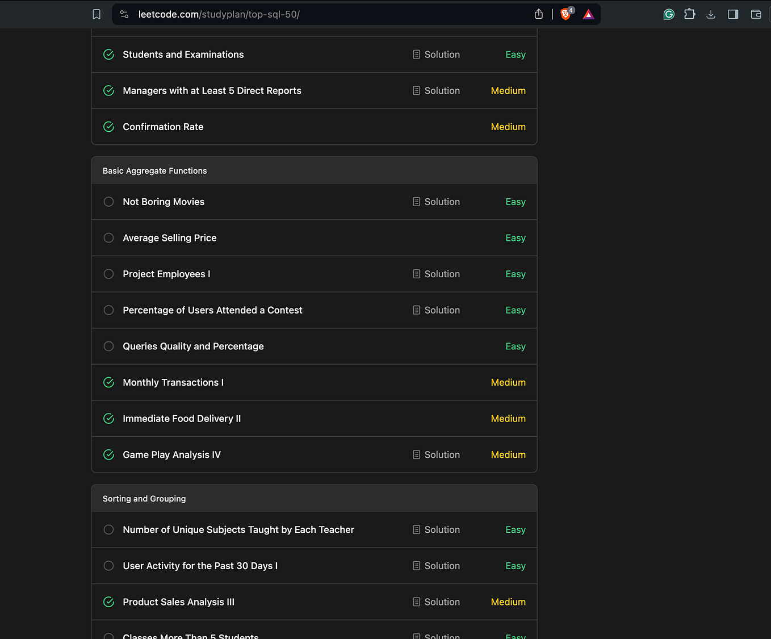Mark Queries Quality and Percentage as complete
This screenshot has height=639, width=771.
[x=108, y=346]
